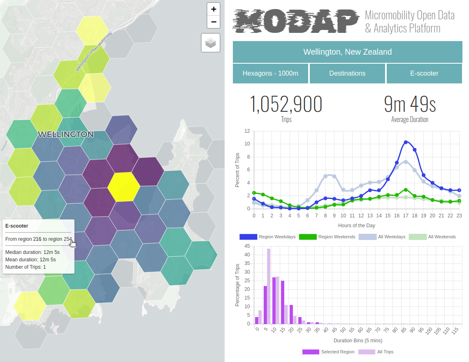Toggle All Trips histogram legend
The height and width of the screenshot is (362, 469).
(376, 352)
